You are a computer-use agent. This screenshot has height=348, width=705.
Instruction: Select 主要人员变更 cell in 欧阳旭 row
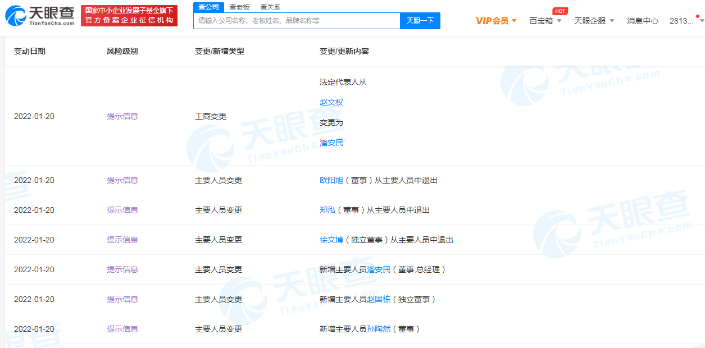tap(219, 180)
